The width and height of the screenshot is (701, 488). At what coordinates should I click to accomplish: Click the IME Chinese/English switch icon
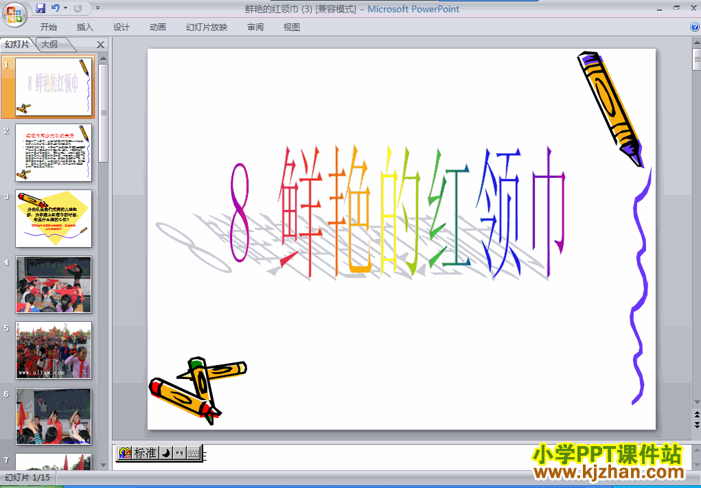click(x=125, y=453)
